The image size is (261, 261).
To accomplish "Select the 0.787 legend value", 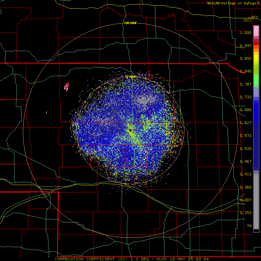I will [x=246, y=84].
